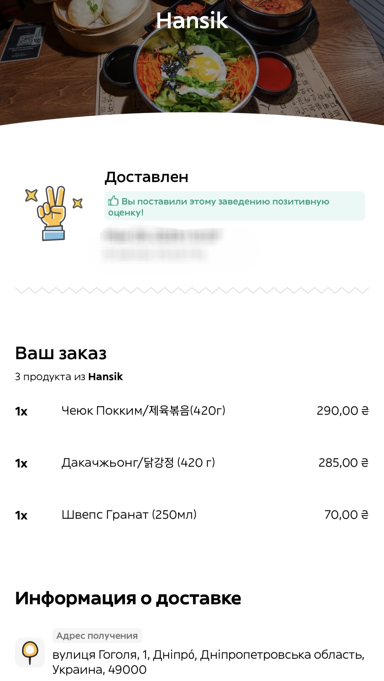The width and height of the screenshot is (384, 681).
Task: Tap the 285,00 ₴ price
Action: 343,463
